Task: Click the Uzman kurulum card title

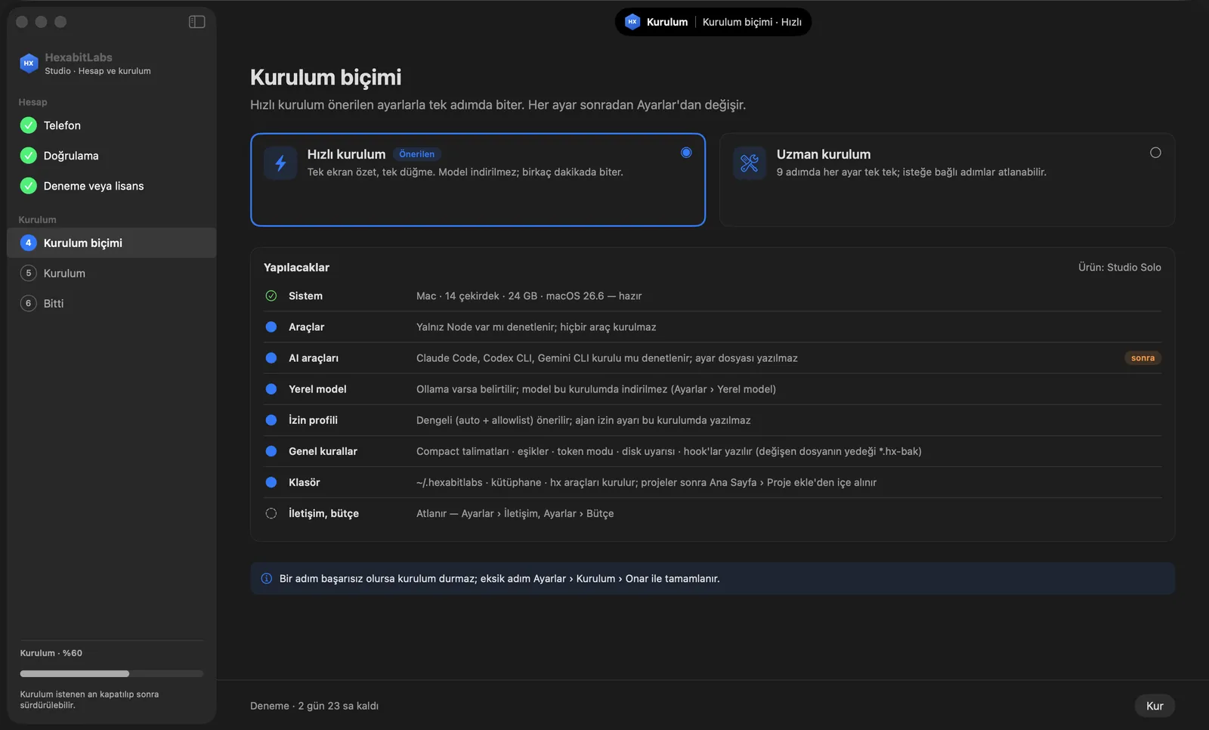Action: [824, 154]
